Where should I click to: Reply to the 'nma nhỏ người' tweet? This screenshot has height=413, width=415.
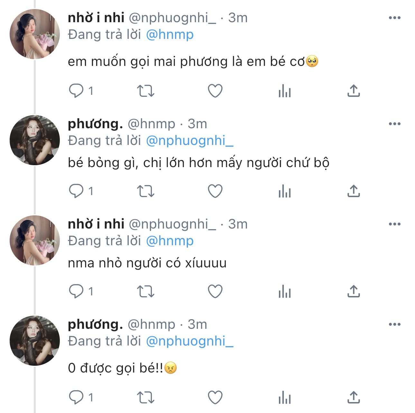point(76,292)
